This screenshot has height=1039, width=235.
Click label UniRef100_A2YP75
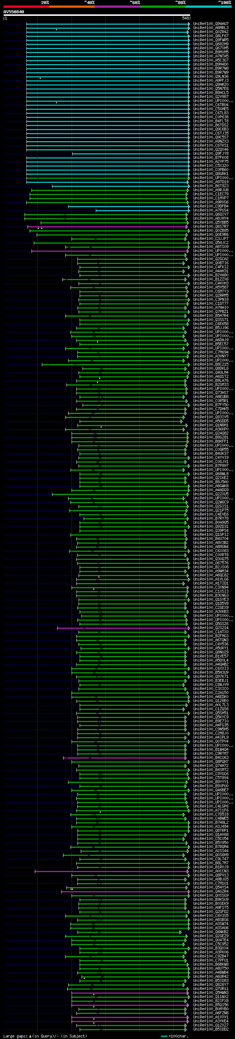(x=211, y=161)
